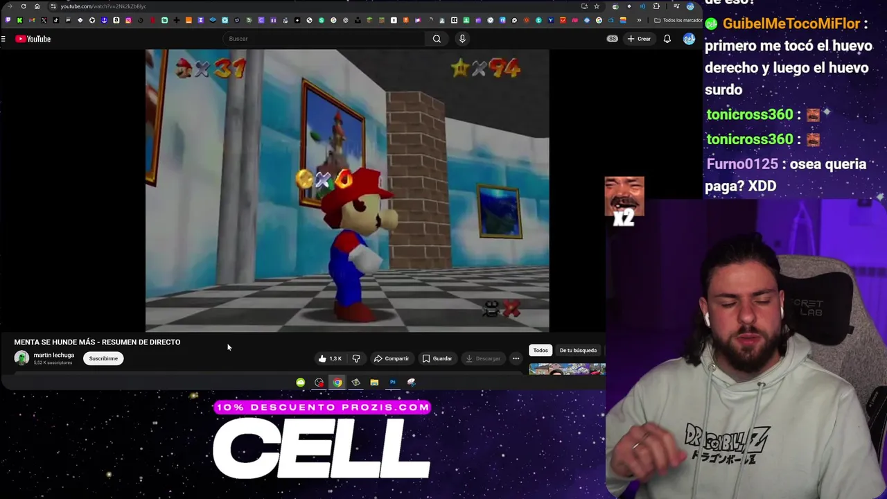Dislike the video with thumbs-down
The image size is (887, 499).
pos(356,358)
